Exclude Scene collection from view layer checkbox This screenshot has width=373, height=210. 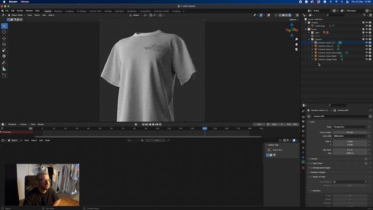point(363,29)
